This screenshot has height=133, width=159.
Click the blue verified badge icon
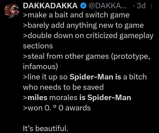(x=83, y=6)
